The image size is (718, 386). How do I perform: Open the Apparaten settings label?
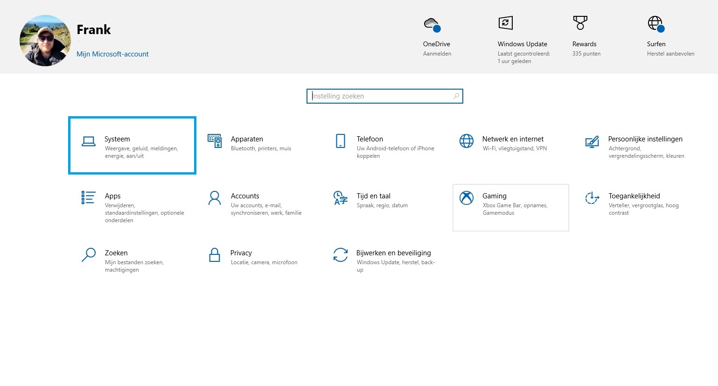point(247,139)
